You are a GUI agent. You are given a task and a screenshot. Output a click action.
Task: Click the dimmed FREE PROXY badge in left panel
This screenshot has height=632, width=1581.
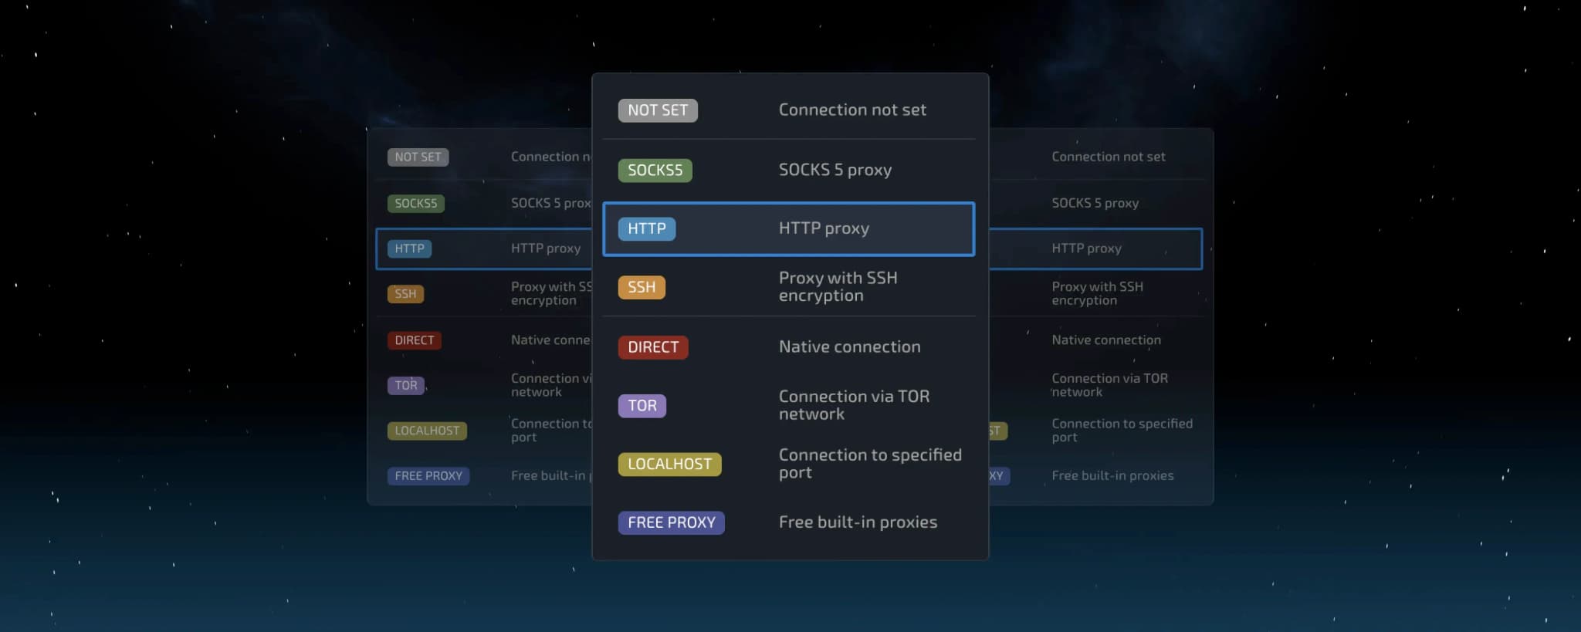(428, 476)
